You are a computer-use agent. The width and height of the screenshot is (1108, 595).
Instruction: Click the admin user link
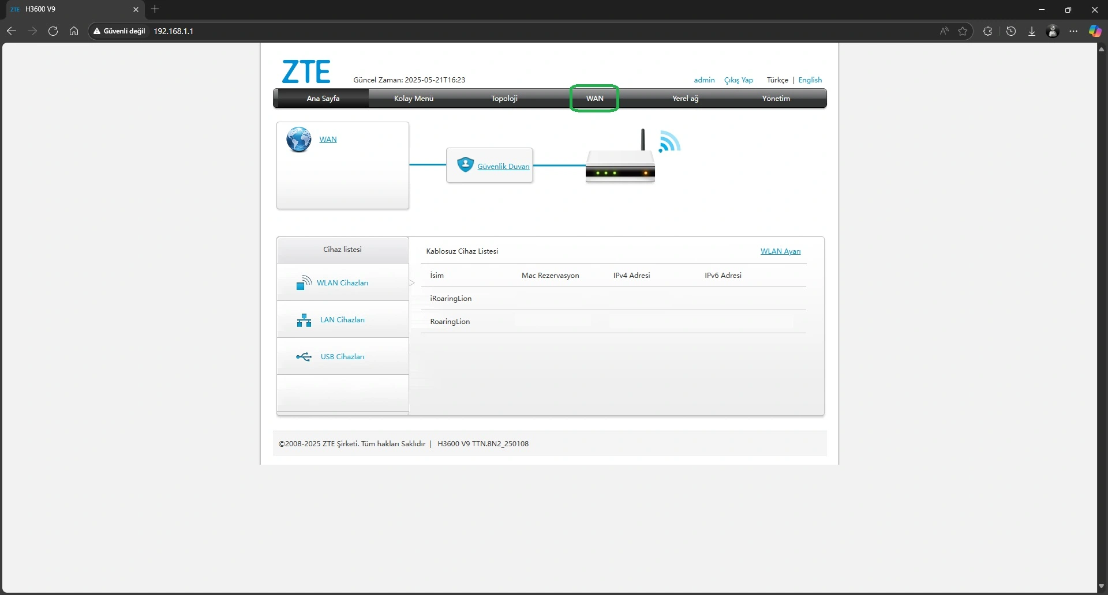pyautogui.click(x=704, y=80)
